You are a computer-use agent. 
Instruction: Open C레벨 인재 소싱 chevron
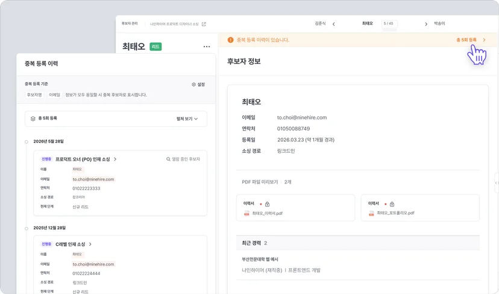[90, 244]
